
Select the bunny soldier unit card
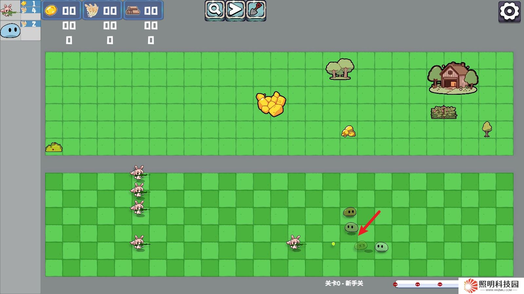pos(10,10)
